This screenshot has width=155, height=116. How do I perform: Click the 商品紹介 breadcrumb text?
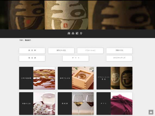click(x=28, y=40)
